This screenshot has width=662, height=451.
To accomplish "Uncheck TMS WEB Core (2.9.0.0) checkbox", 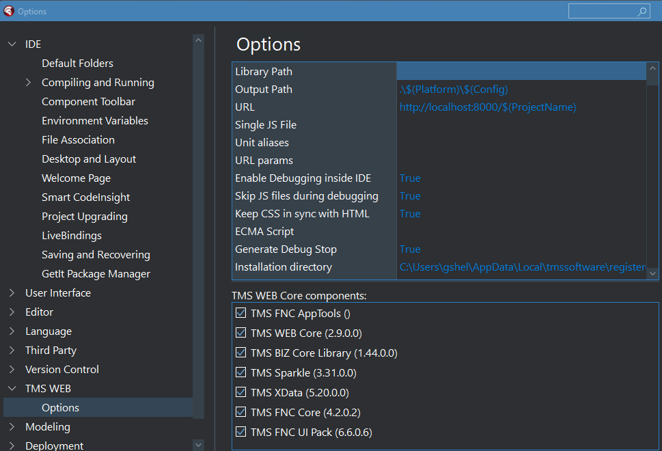I will click(240, 333).
